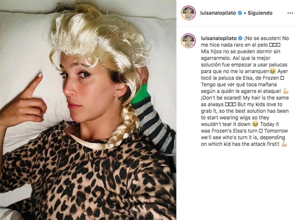299x220 pixels.
Task: Open the post photo of woman in wig
Action: tap(88, 110)
